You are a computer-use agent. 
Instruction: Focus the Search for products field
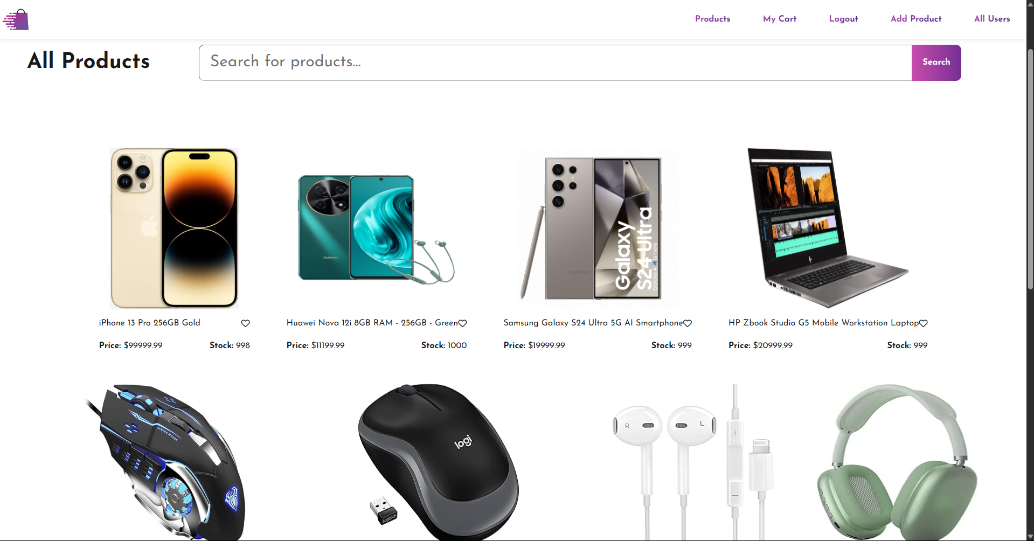555,63
